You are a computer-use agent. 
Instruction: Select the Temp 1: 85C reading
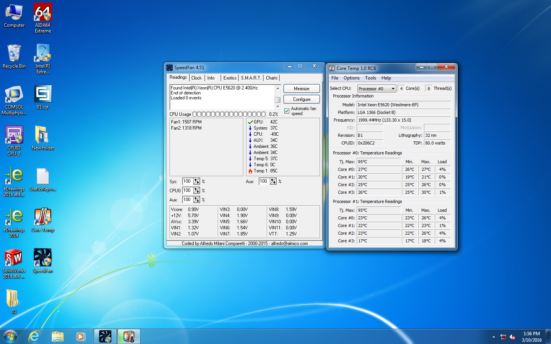263,171
